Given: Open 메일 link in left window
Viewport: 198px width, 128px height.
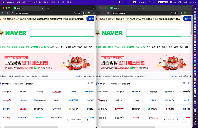Looking at the screenshot, I should point(3,47).
